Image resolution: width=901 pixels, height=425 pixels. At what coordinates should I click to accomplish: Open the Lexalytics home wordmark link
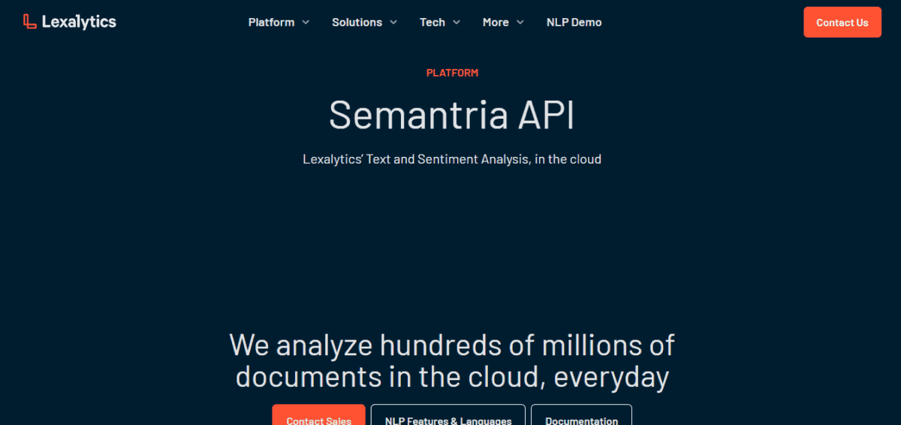coord(79,22)
